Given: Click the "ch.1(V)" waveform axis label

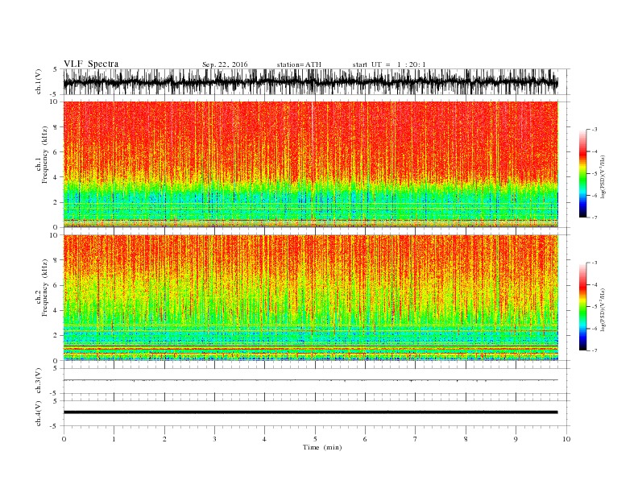Looking at the screenshot, I should pyautogui.click(x=39, y=81).
